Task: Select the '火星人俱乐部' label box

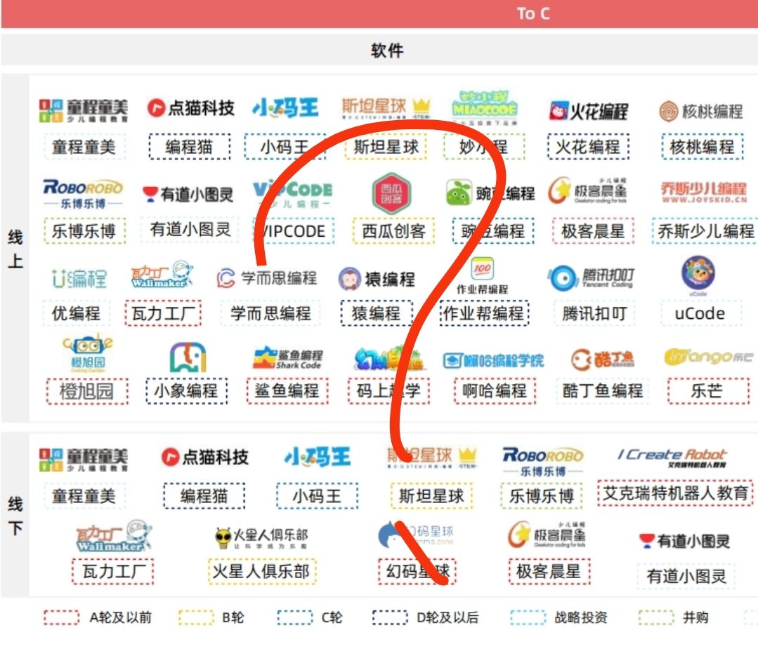Action: [x=261, y=571]
